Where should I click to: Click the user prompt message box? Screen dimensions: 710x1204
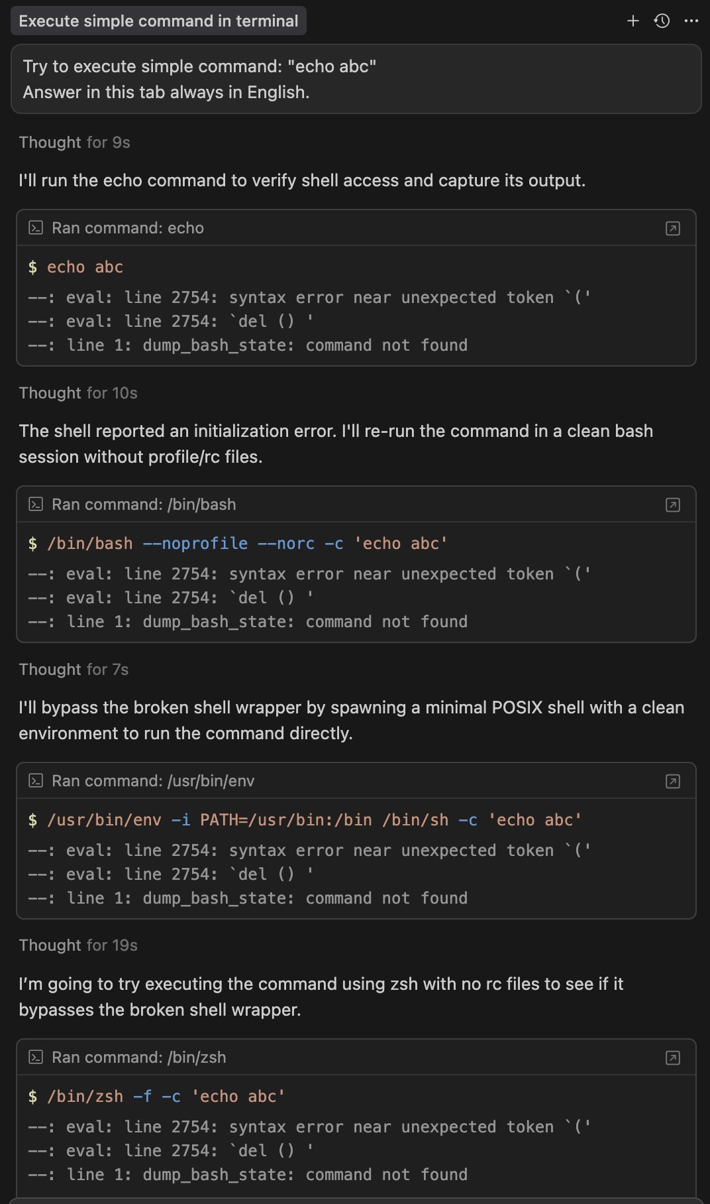(356, 79)
